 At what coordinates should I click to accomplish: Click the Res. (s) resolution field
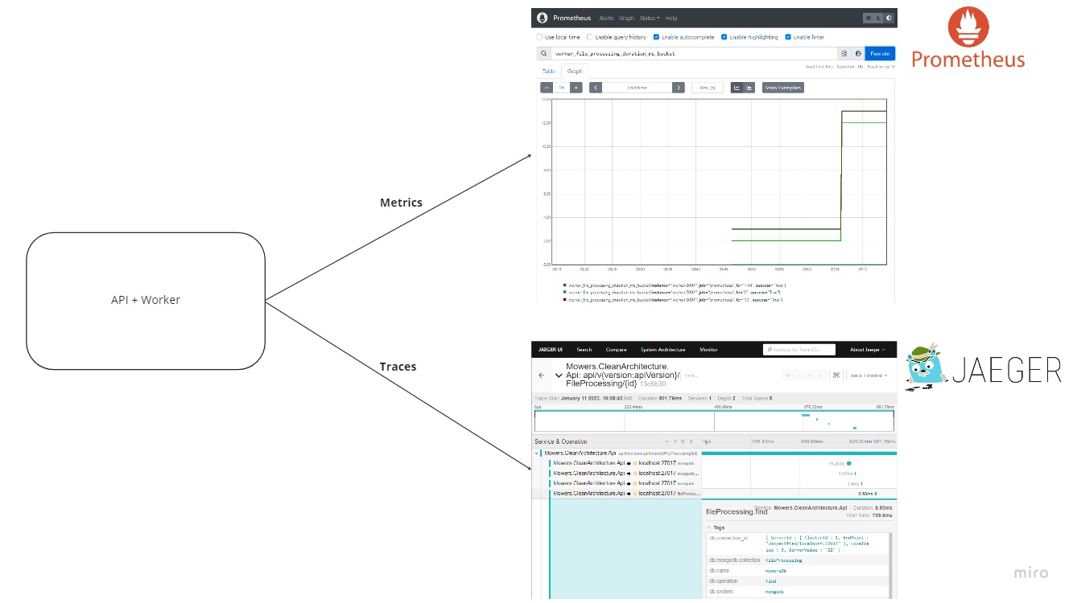708,88
